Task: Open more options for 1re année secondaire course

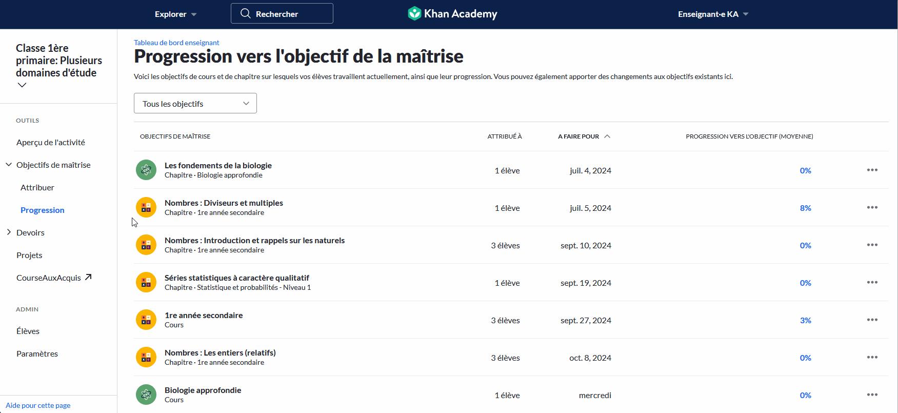Action: tap(872, 320)
